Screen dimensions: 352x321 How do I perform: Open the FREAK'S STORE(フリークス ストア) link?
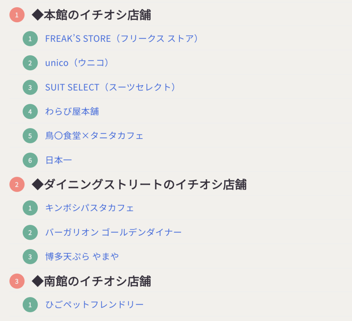(122, 38)
